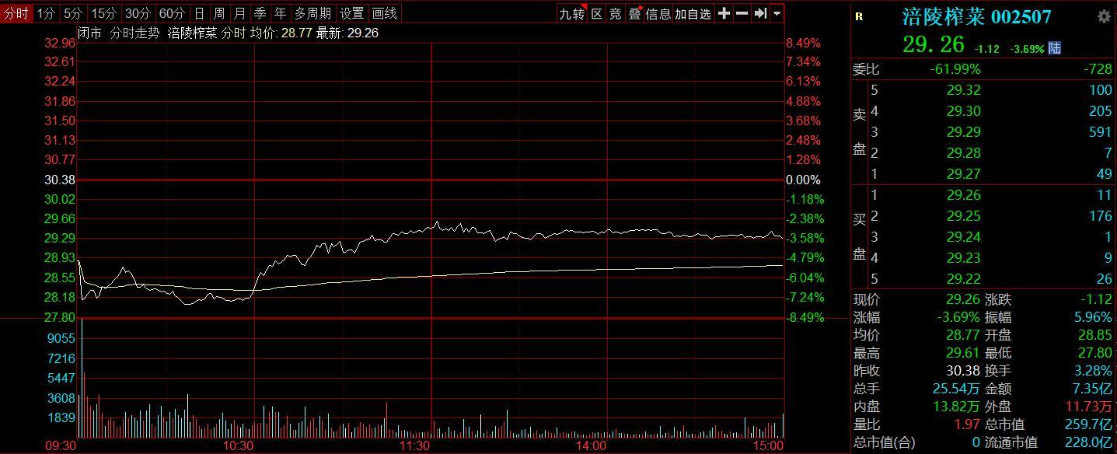The width and height of the screenshot is (1117, 454).
Task: Click the 流通市值 value 228.0亿
Action: pos(1088,442)
